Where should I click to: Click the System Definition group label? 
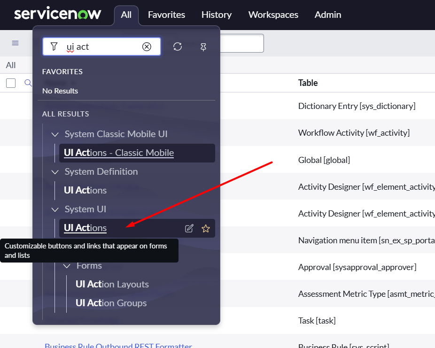pyautogui.click(x=101, y=171)
